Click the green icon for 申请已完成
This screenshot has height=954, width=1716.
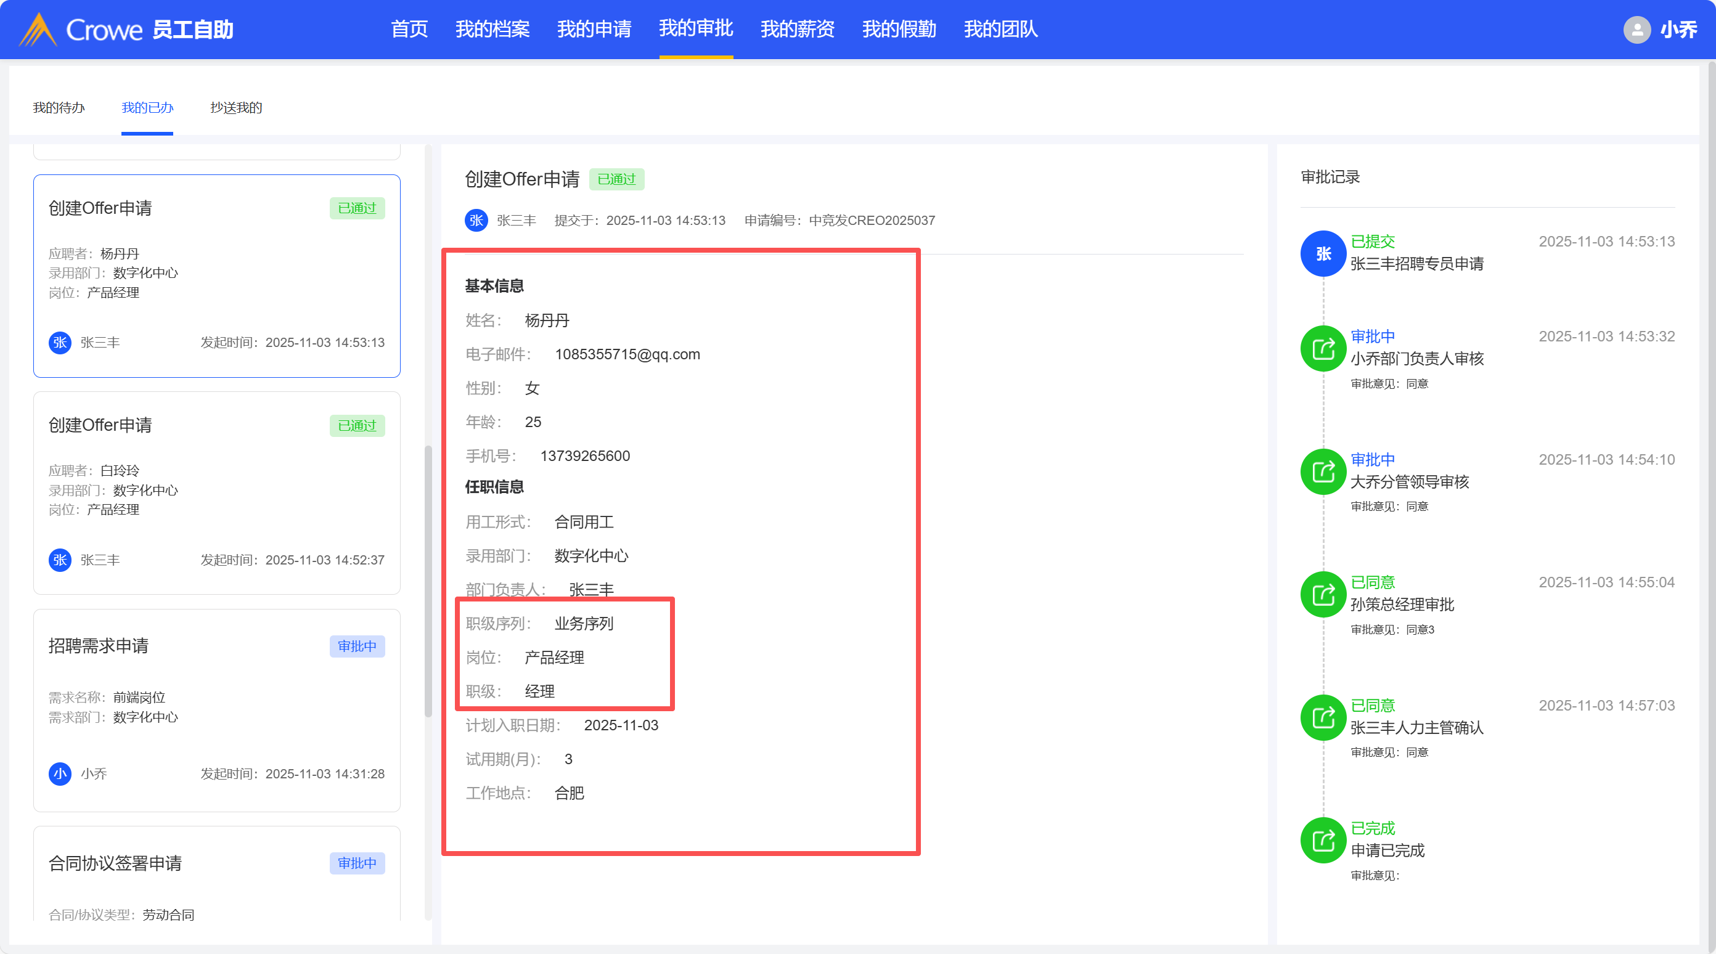[1322, 840]
